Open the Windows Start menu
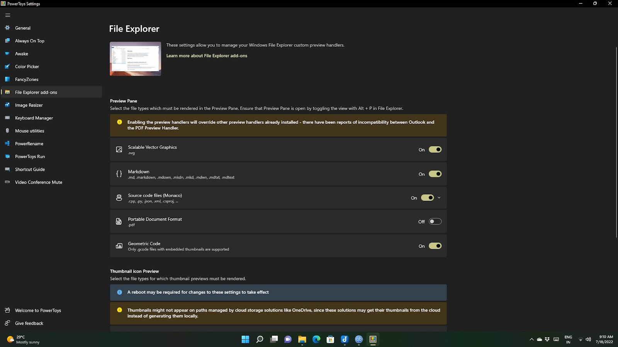Viewport: 618px width, 347px height. click(x=245, y=339)
